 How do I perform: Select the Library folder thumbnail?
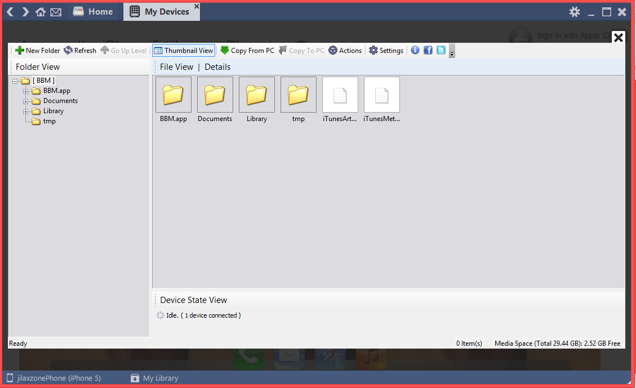257,95
